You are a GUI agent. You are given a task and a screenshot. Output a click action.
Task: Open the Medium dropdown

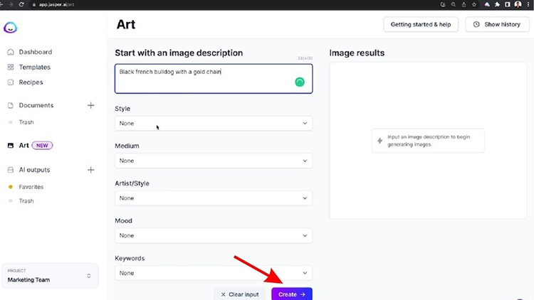click(214, 161)
